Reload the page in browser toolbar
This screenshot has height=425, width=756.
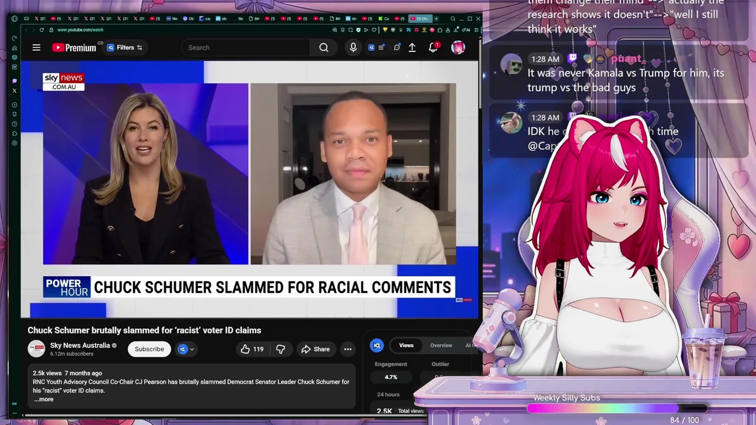coord(42,30)
